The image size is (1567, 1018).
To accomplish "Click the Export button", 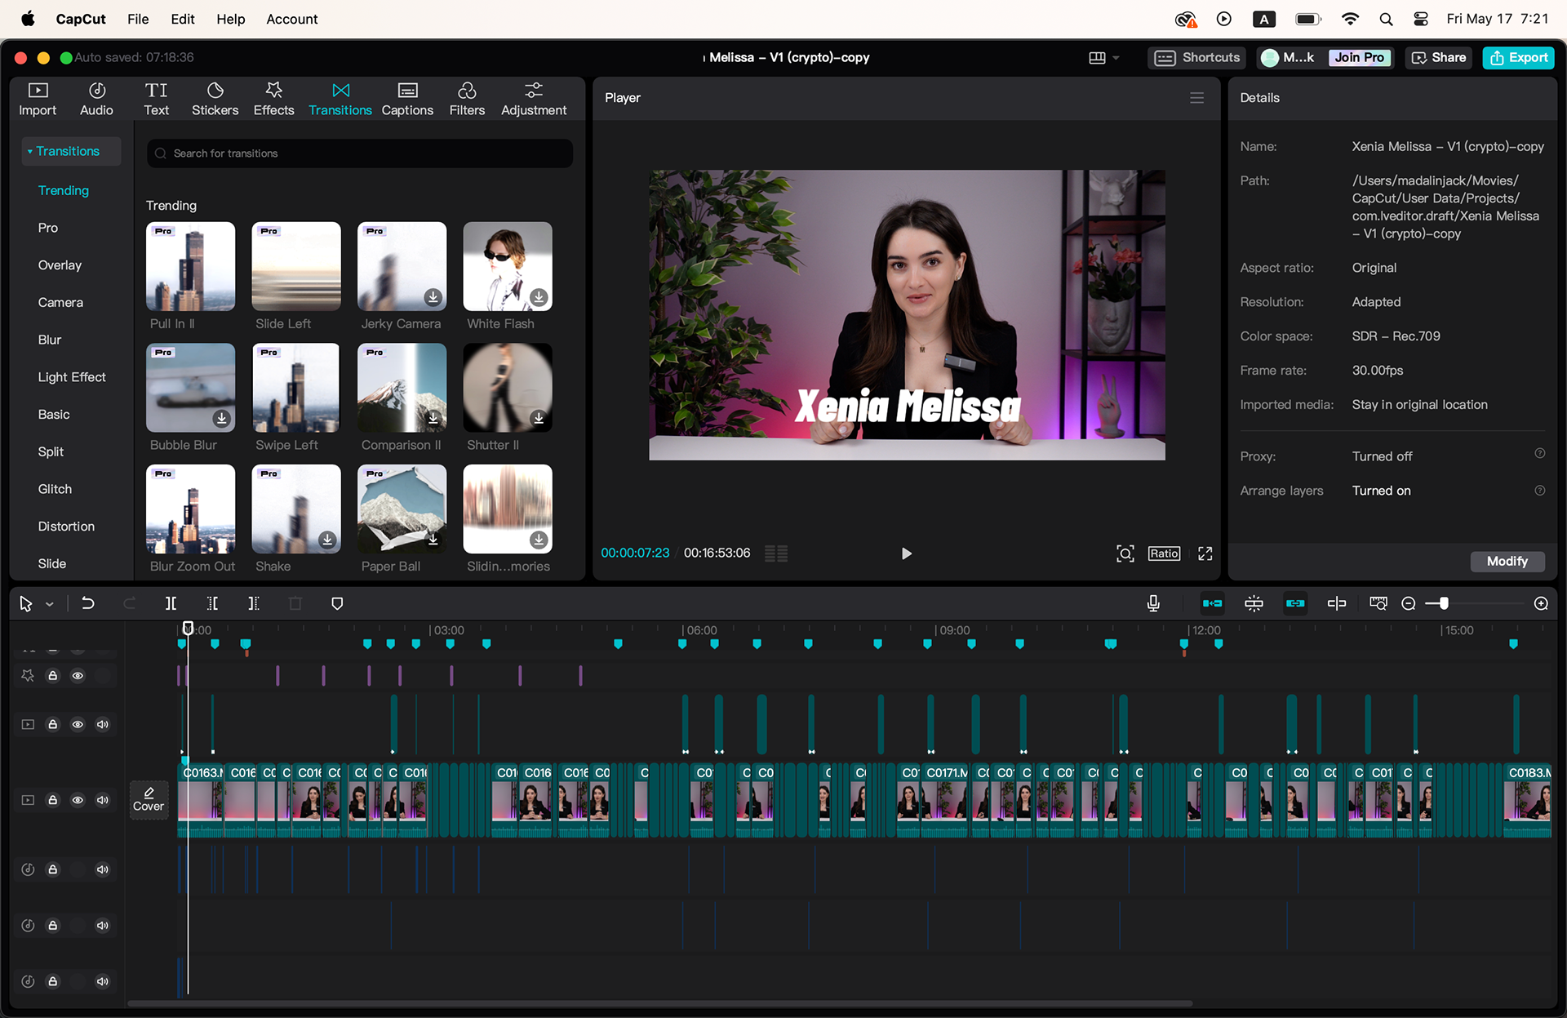I will [1518, 57].
